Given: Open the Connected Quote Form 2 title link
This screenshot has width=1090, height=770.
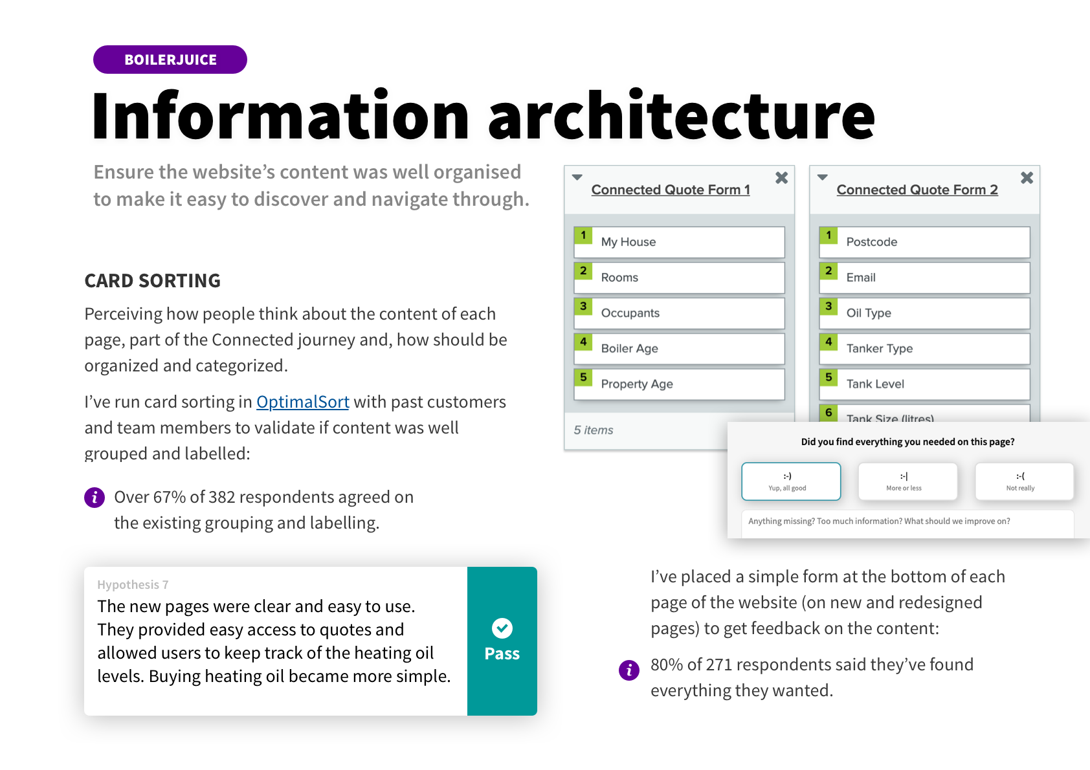Looking at the screenshot, I should click(x=917, y=190).
